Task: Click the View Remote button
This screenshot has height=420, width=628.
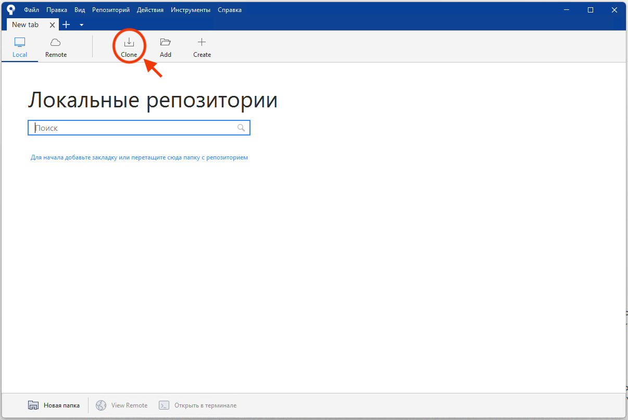Action: pos(121,405)
